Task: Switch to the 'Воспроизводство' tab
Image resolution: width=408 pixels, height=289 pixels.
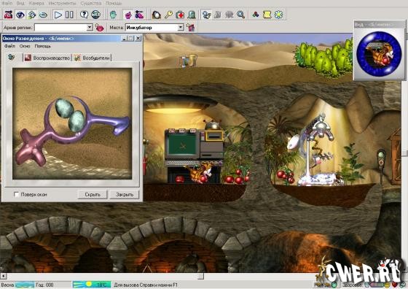Action: tap(47, 58)
